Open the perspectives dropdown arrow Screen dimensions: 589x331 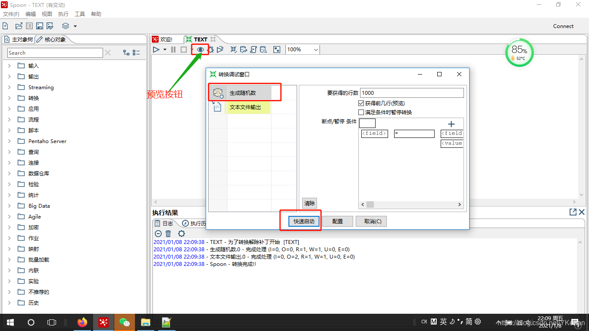(75, 26)
